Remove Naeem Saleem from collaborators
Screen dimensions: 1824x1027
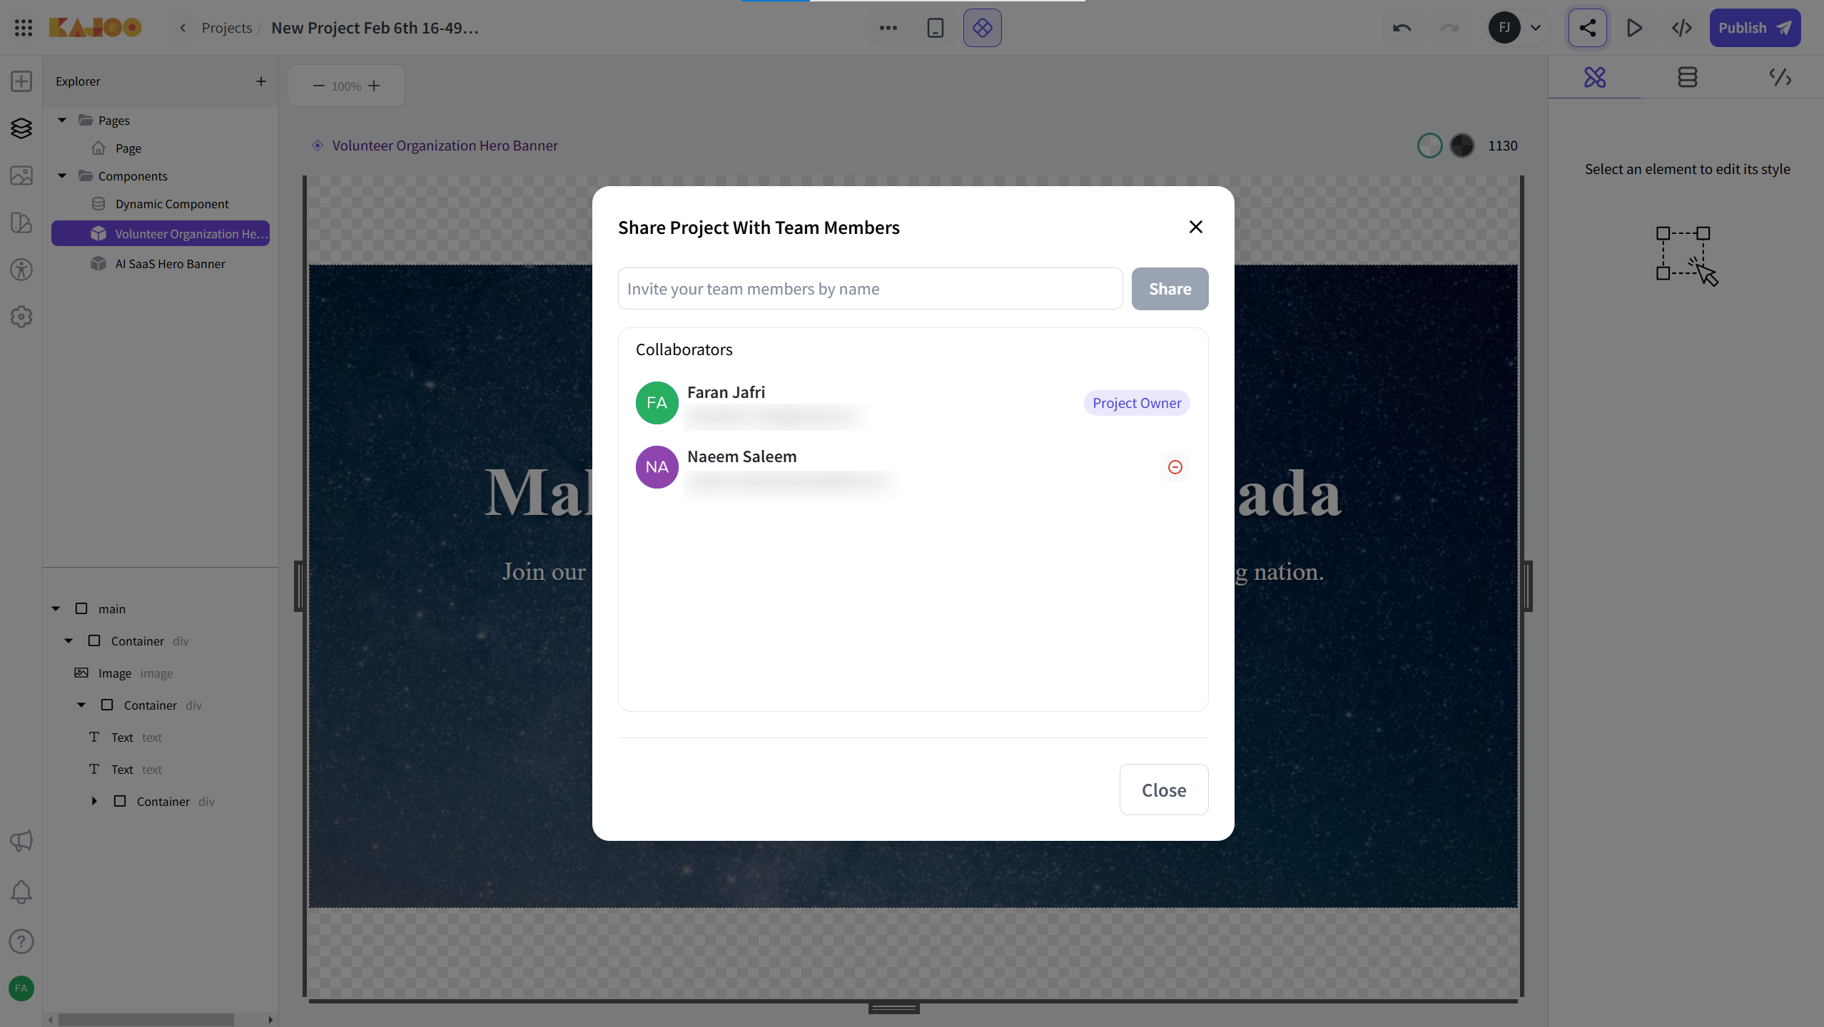click(x=1175, y=467)
